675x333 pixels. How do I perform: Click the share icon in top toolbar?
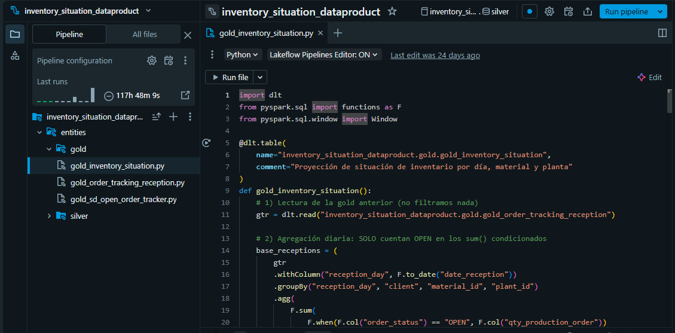point(587,11)
